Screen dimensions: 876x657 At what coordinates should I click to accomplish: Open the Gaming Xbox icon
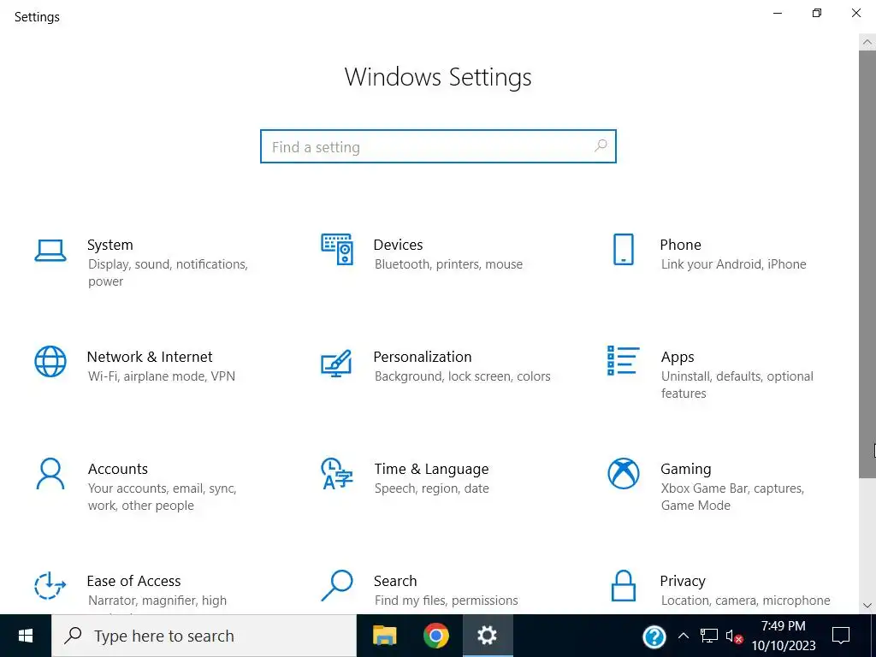[x=624, y=474]
